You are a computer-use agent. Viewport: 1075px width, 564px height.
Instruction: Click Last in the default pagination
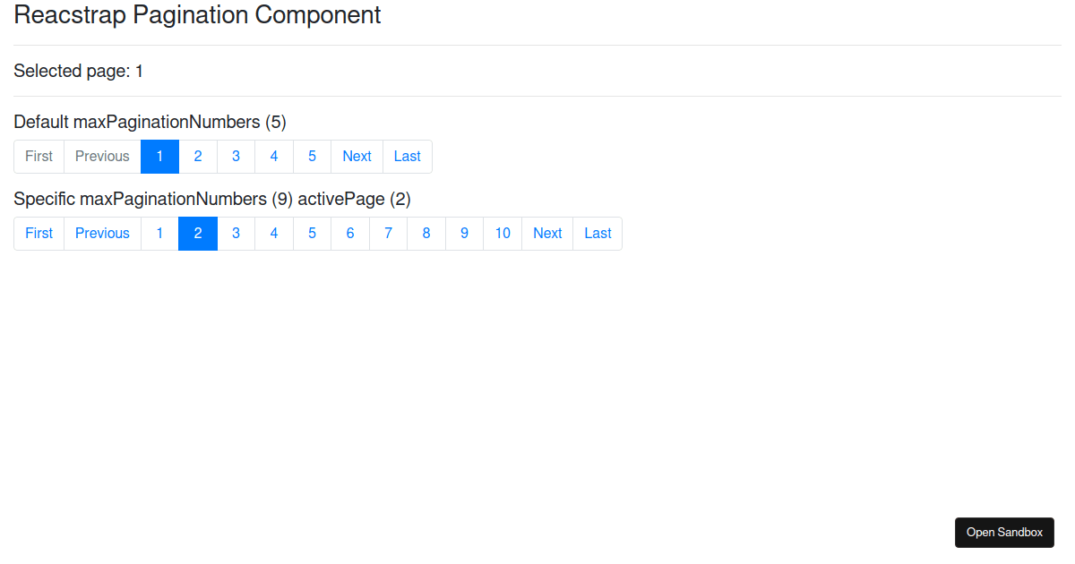407,156
